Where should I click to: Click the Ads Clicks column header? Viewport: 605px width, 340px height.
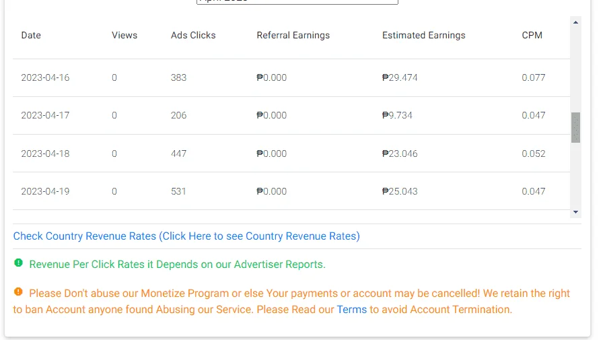pos(193,35)
